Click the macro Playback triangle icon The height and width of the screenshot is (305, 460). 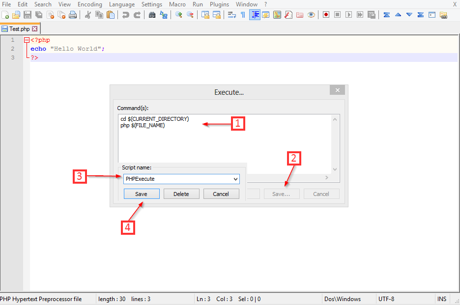coord(348,15)
